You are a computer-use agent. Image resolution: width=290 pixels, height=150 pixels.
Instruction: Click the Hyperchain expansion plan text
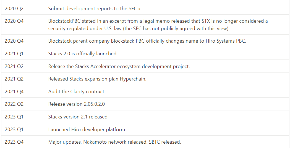pos(97,79)
